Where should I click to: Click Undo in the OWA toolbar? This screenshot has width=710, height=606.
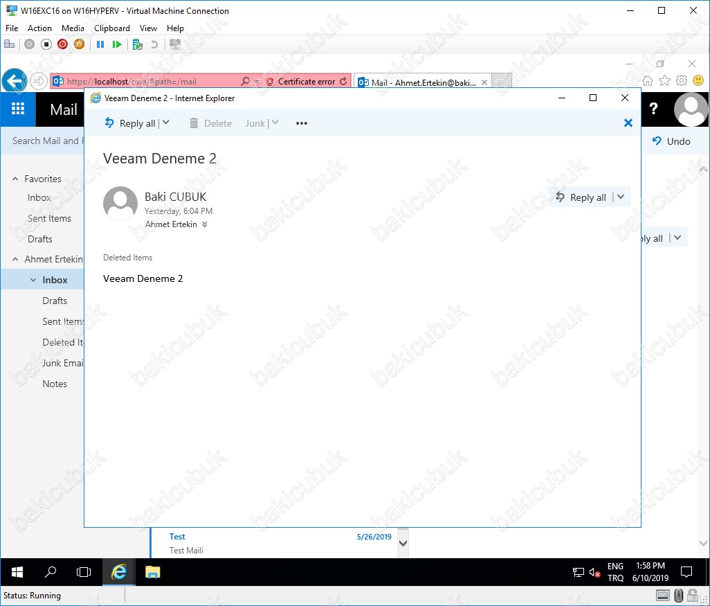coord(671,141)
